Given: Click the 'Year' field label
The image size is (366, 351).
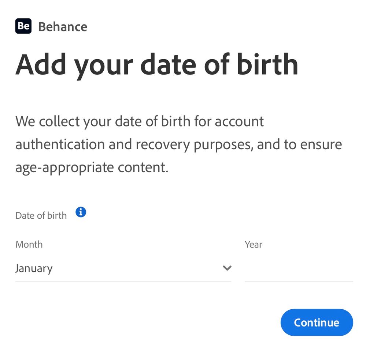Looking at the screenshot, I should pos(254,245).
